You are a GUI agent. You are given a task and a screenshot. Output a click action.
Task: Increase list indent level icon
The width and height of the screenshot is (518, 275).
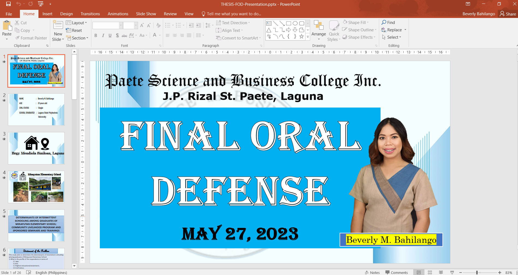(x=199, y=26)
